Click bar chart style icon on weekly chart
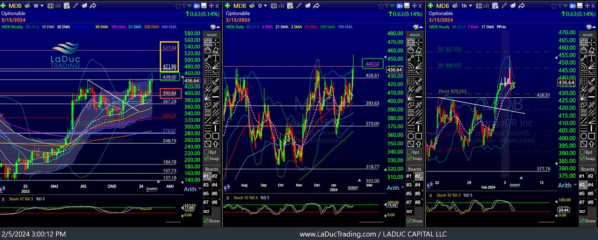Image resolution: width=598 pixels, height=240 pixels. 58,6
